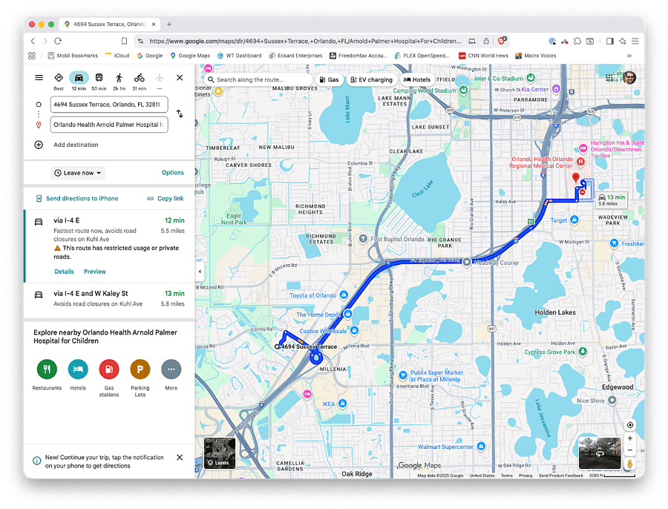Dismiss the Continue your trip notification

point(180,458)
